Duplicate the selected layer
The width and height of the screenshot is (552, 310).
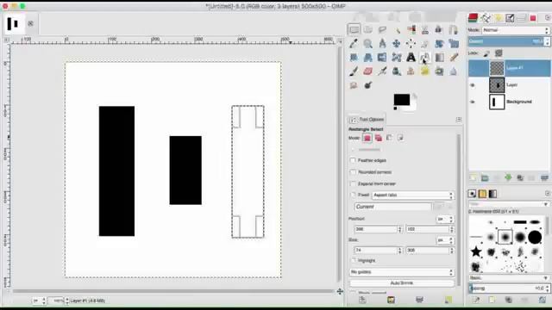(x=520, y=178)
